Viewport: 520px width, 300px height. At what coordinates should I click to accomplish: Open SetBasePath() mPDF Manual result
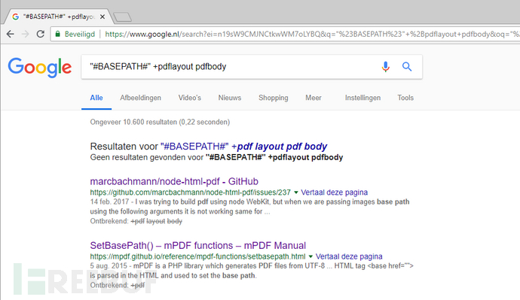coord(198,245)
